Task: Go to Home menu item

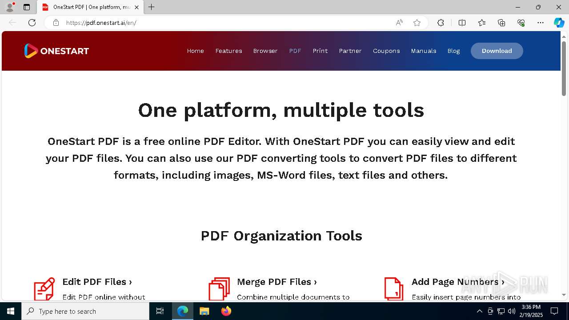Action: coord(196,51)
